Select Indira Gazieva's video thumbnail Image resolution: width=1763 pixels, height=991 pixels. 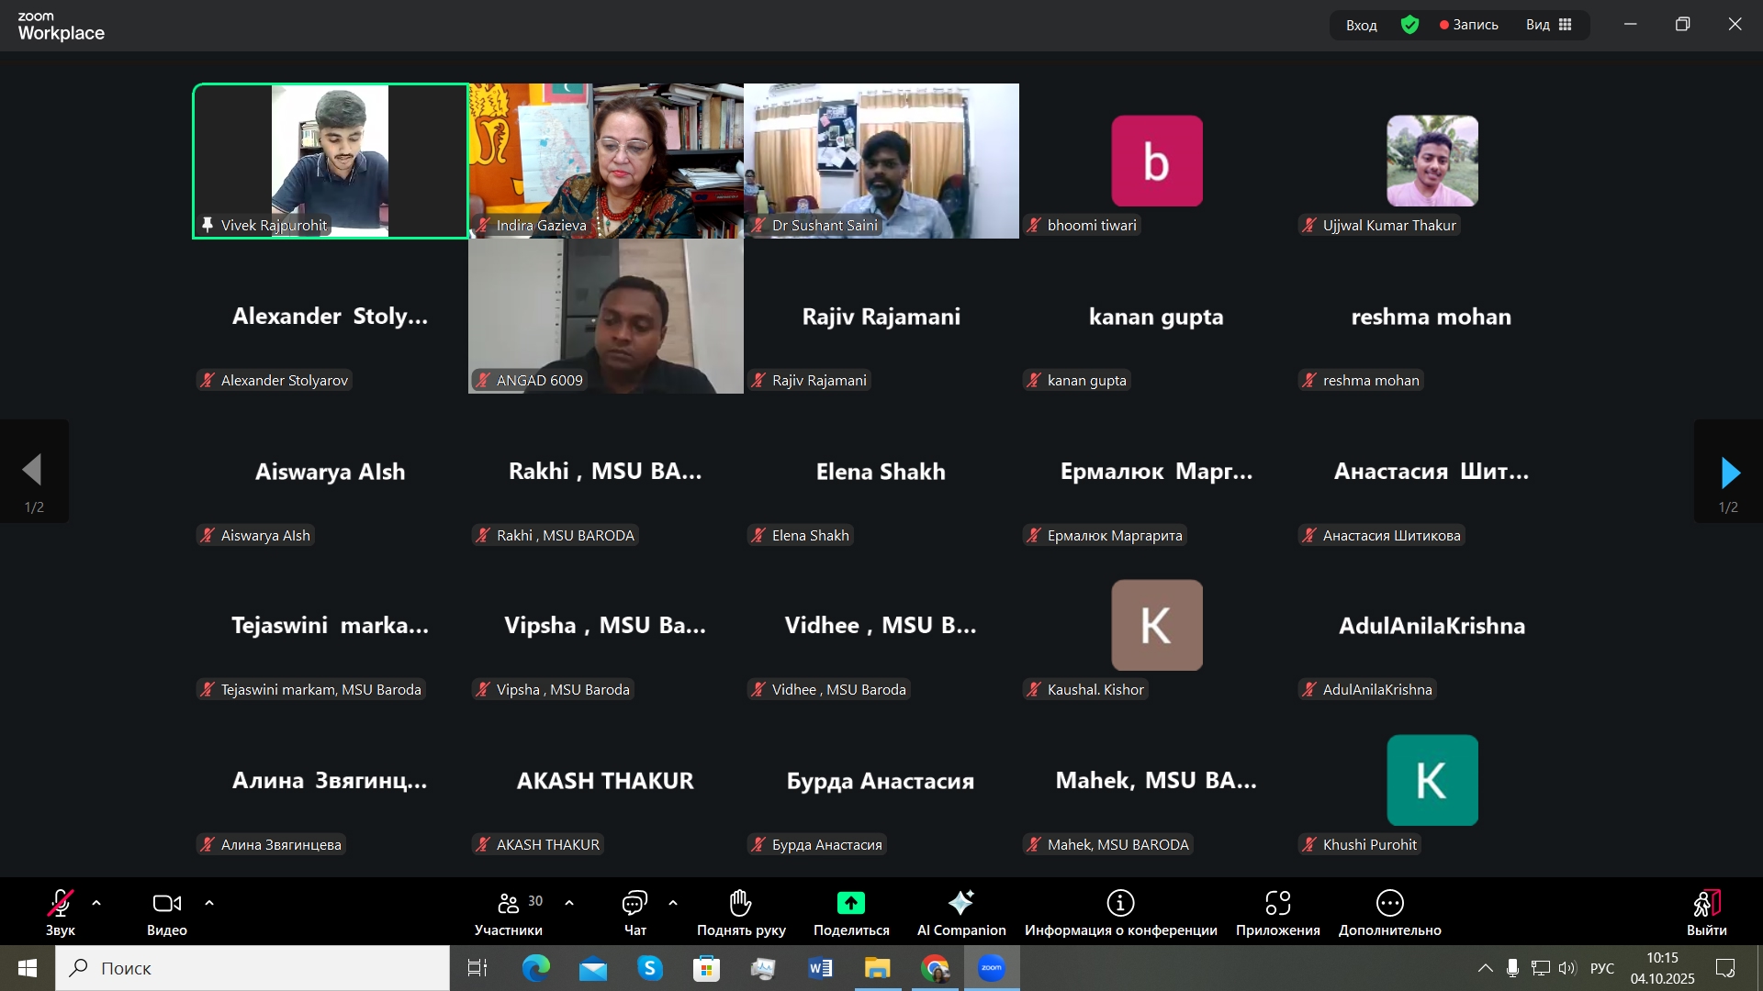coord(606,161)
